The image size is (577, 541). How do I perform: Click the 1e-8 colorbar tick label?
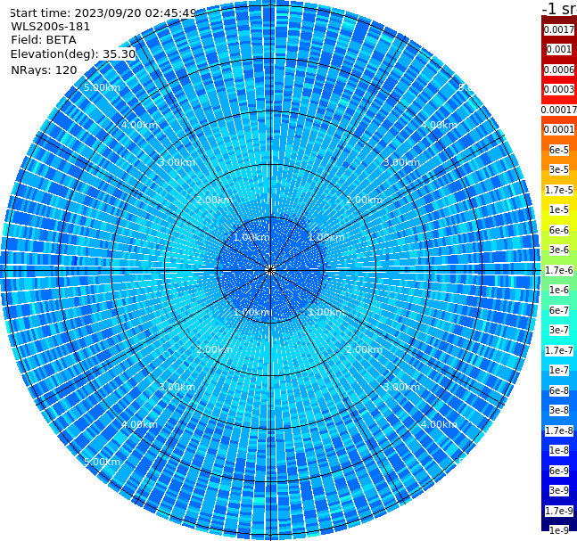coord(559,450)
